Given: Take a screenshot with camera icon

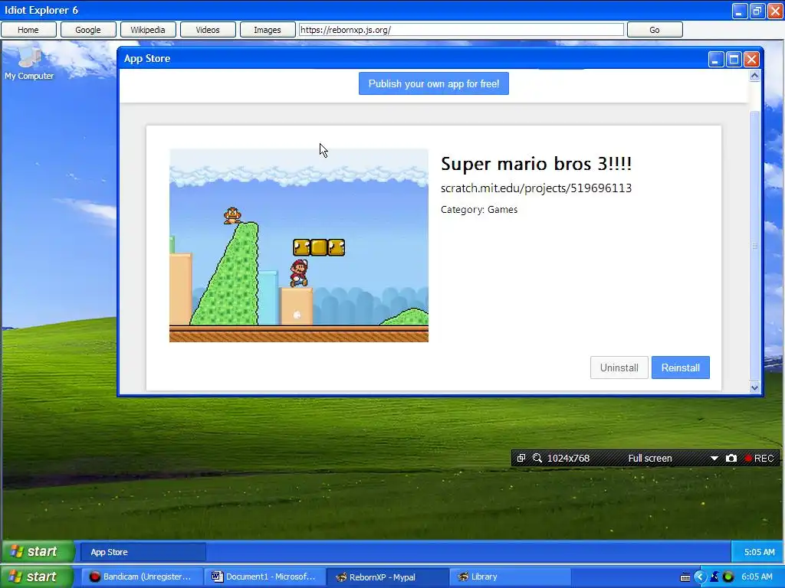Looking at the screenshot, I should [731, 458].
